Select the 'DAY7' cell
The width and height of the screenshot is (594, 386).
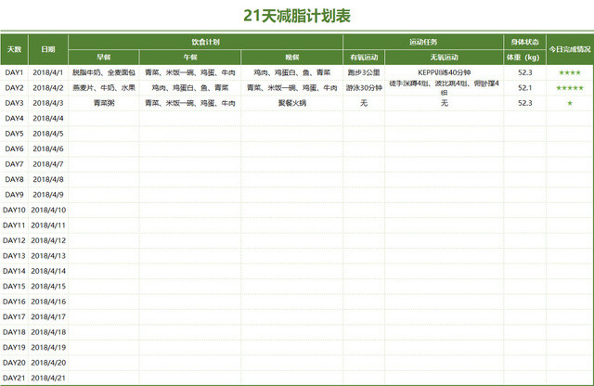point(15,164)
